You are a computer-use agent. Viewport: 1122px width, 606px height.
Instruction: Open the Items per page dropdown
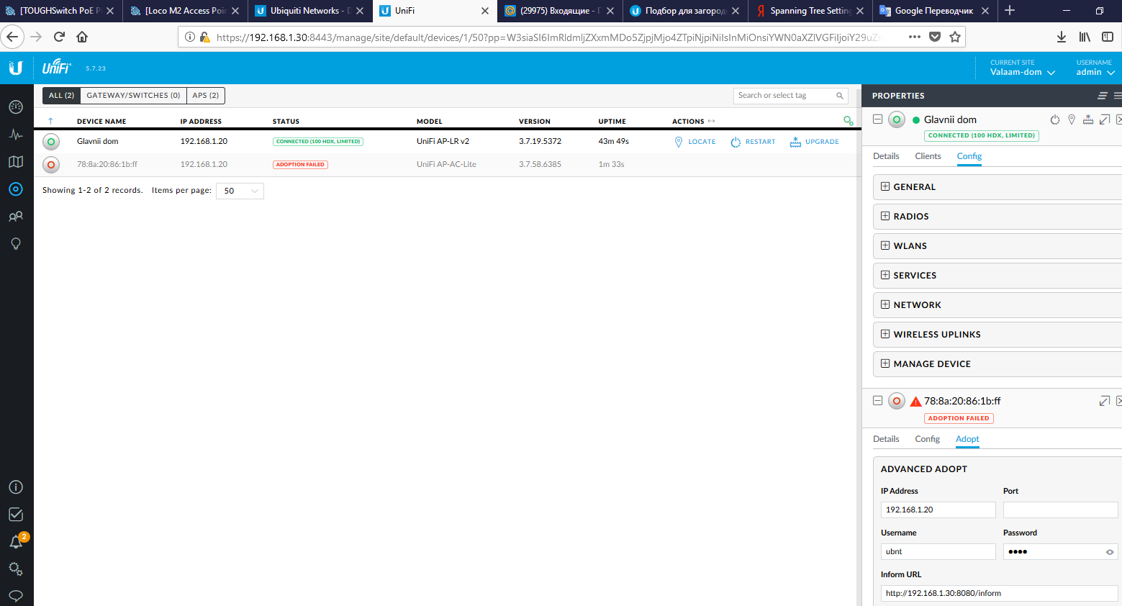(240, 191)
